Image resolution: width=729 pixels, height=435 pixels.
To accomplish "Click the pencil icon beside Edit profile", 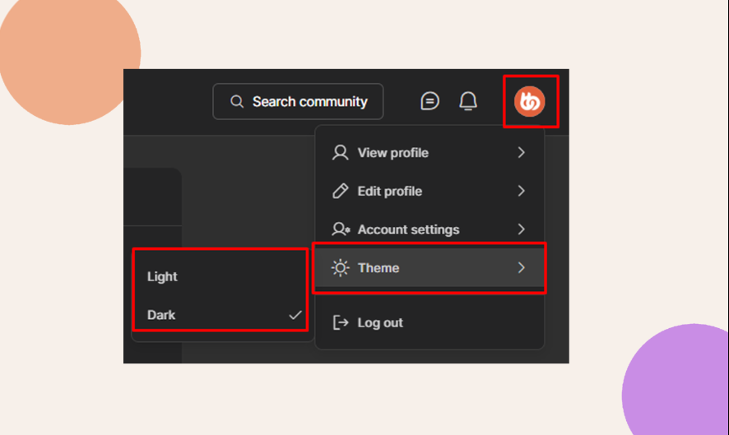I will point(340,191).
